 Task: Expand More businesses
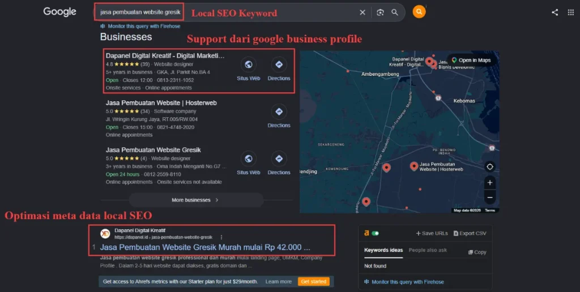196,200
